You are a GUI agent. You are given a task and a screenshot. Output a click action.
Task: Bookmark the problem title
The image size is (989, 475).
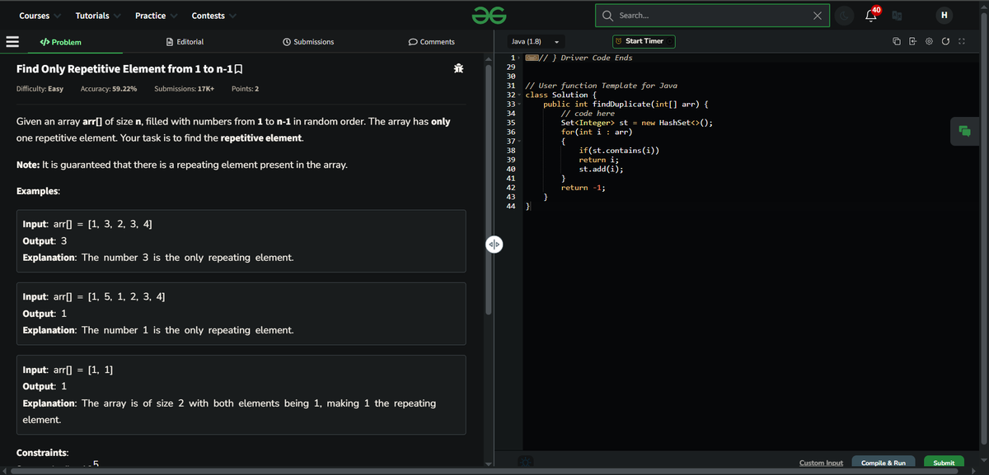point(237,69)
